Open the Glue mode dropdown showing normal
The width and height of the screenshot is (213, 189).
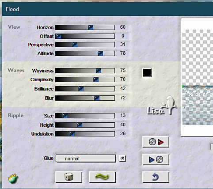click(86, 159)
